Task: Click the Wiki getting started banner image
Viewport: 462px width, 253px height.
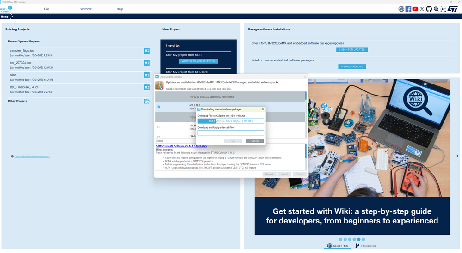Action: pyautogui.click(x=352, y=157)
